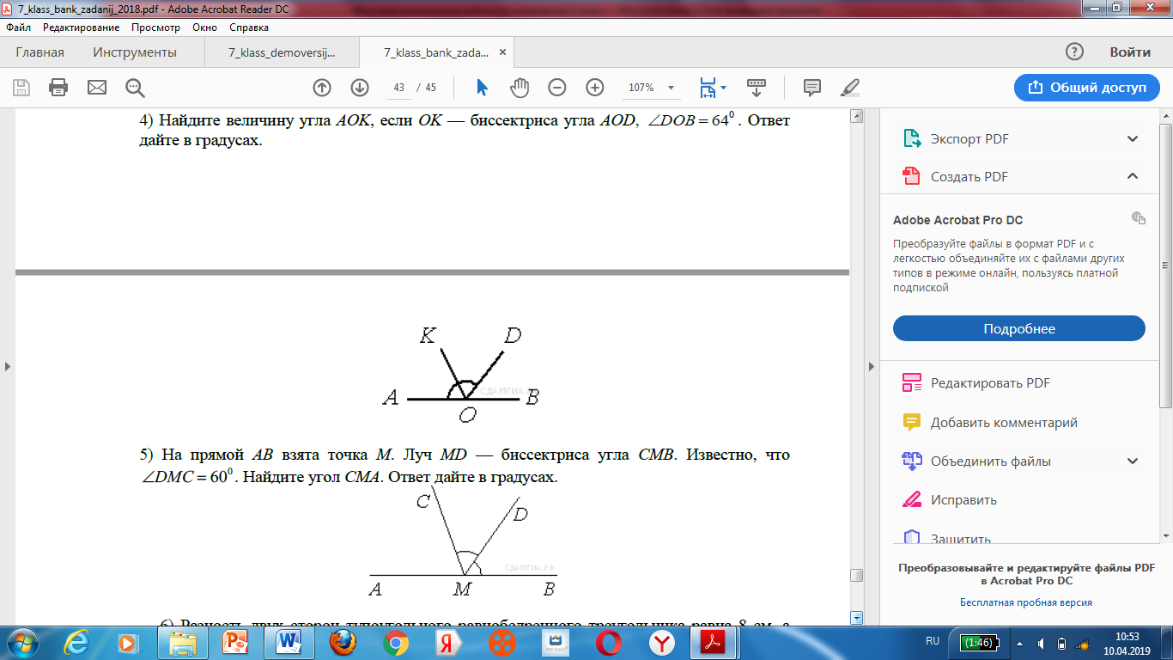Click the page number field showing 43
The image size is (1173, 660).
[x=398, y=88]
